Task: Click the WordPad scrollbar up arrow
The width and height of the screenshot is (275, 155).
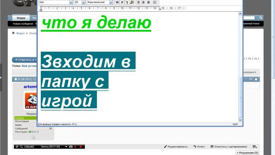Action: (240, 13)
